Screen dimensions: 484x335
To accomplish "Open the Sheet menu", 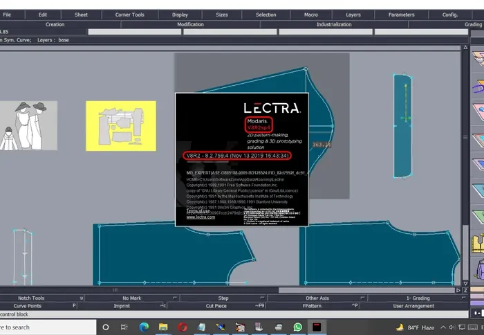I will click(81, 15).
